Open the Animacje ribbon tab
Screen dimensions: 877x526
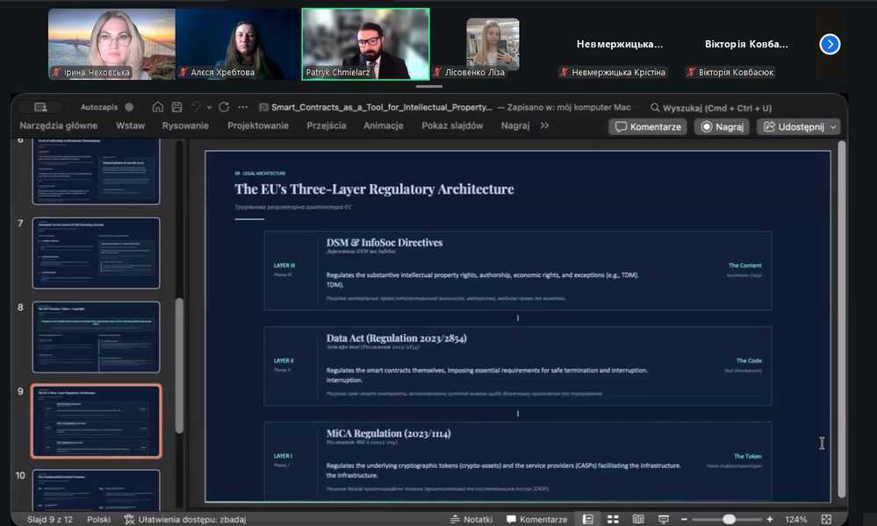383,126
